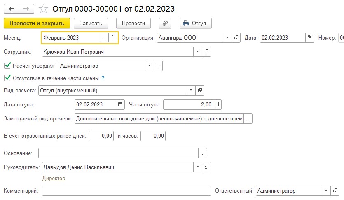
Task: Uncheck Расчет утвердил checkbox
Action: pyautogui.click(x=7, y=66)
